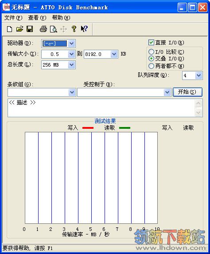Open the 文件(F) menu
Screen dimensions: 210x254
pos(13,17)
